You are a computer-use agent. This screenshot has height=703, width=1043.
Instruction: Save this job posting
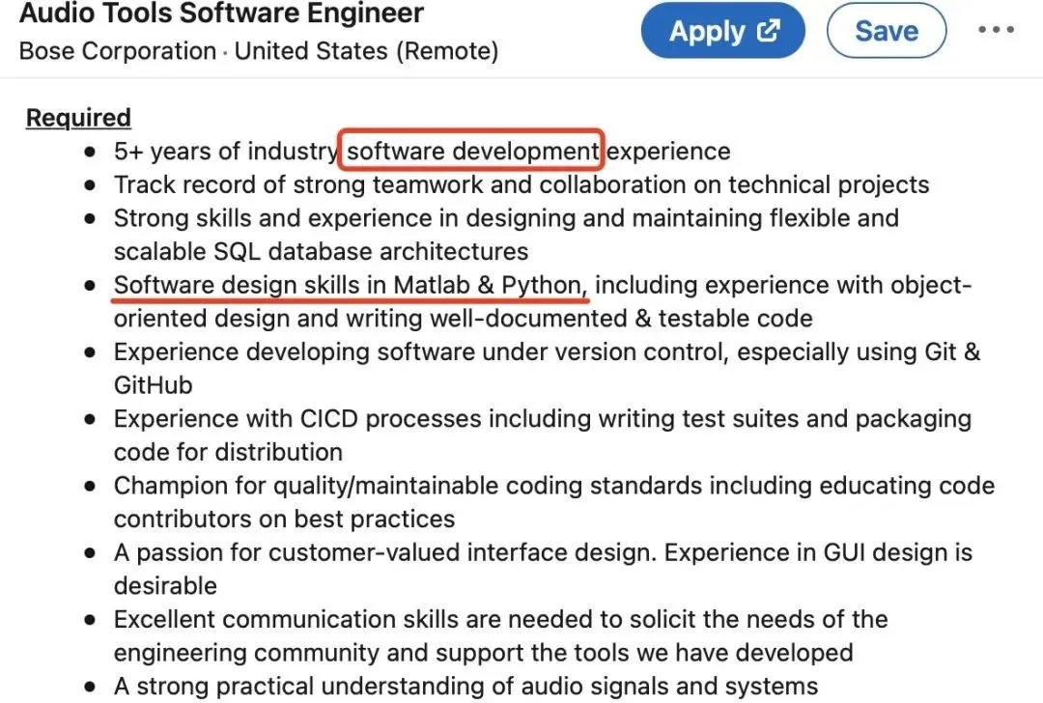click(x=886, y=31)
